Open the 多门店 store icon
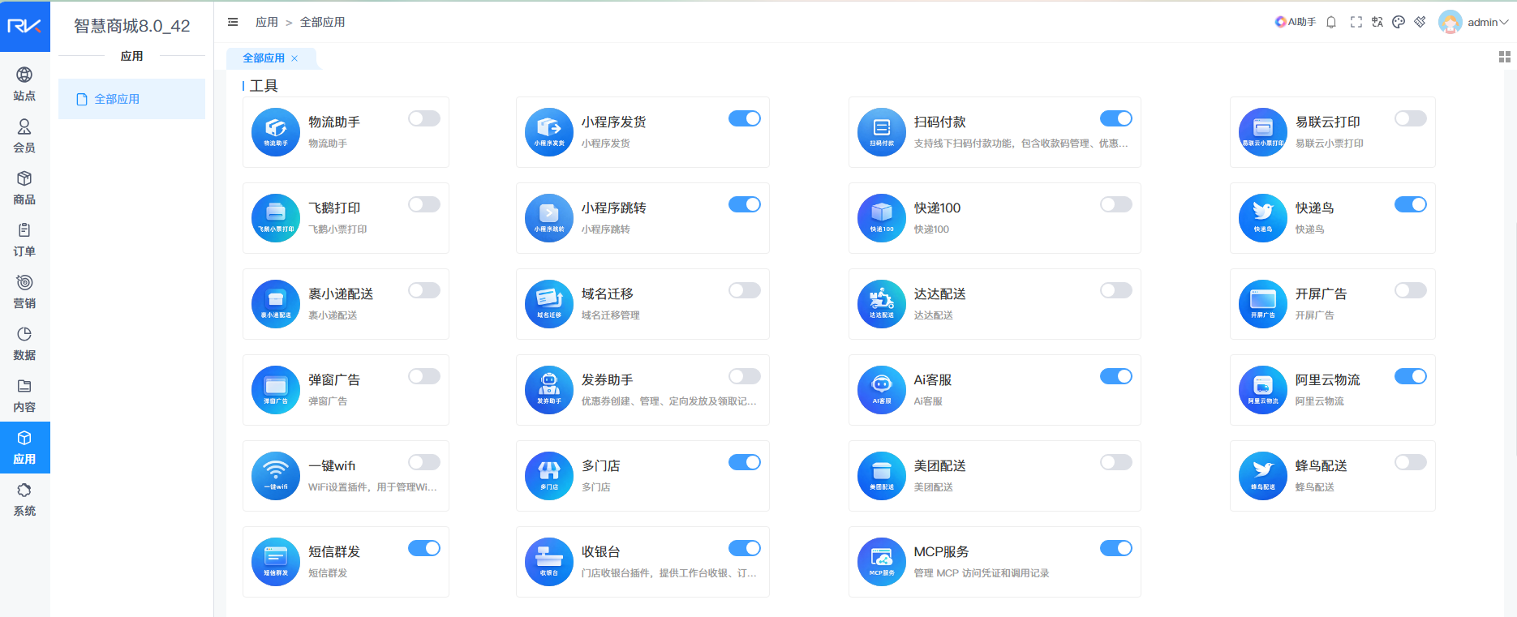1517x617 pixels. [x=549, y=476]
